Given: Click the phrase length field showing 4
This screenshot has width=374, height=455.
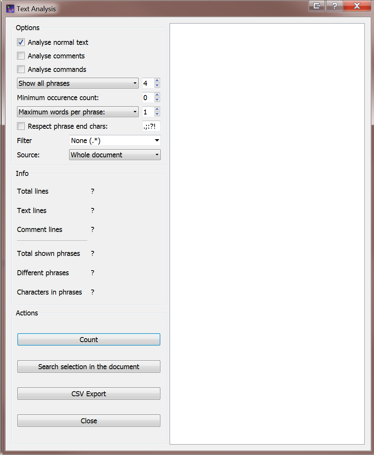Looking at the screenshot, I should (x=148, y=83).
